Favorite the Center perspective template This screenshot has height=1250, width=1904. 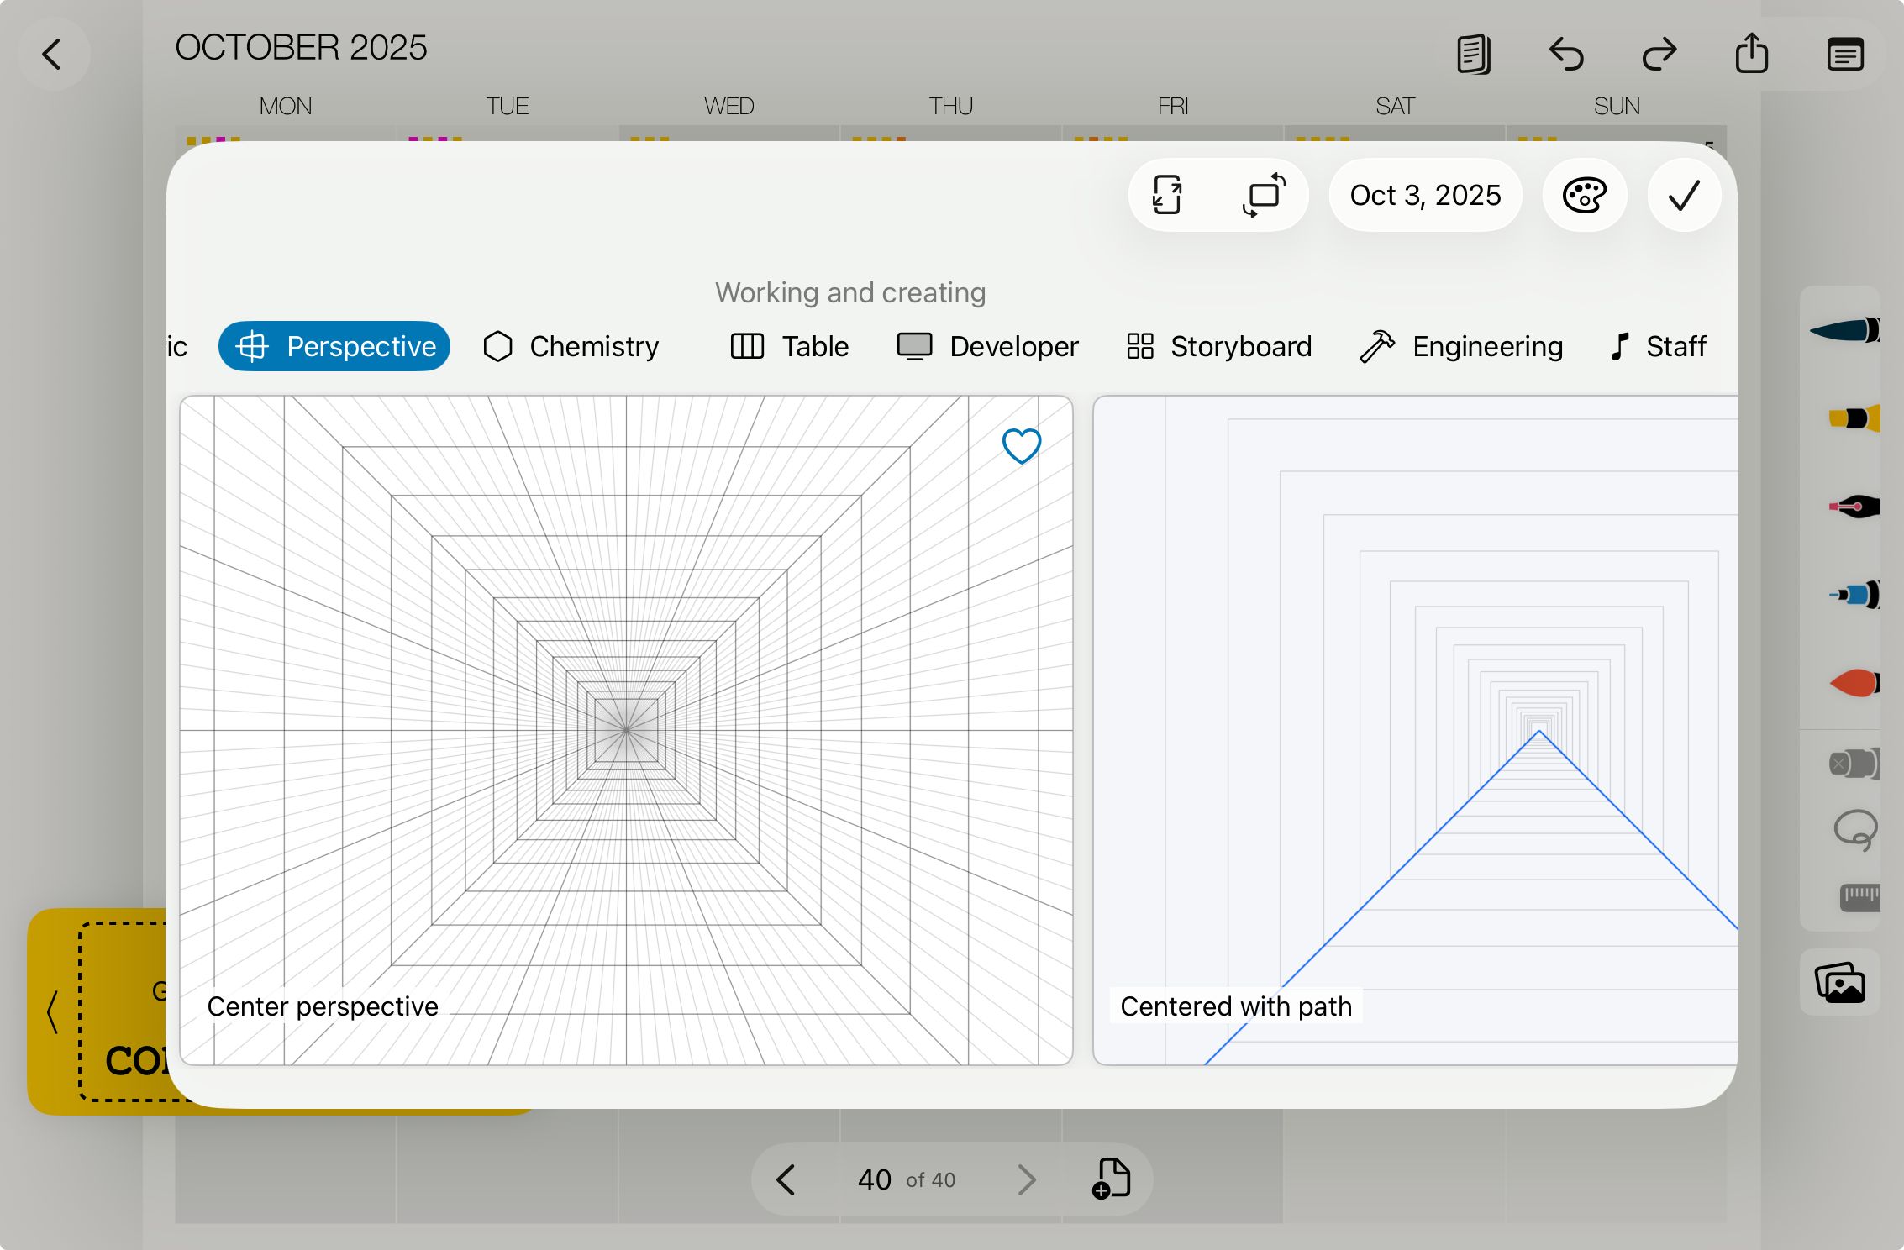(x=1022, y=445)
